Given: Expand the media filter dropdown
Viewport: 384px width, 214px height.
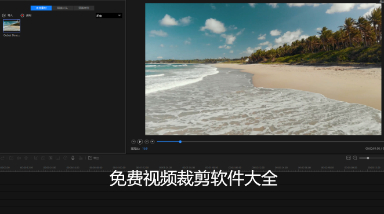Looking at the screenshot, I should [x=108, y=16].
